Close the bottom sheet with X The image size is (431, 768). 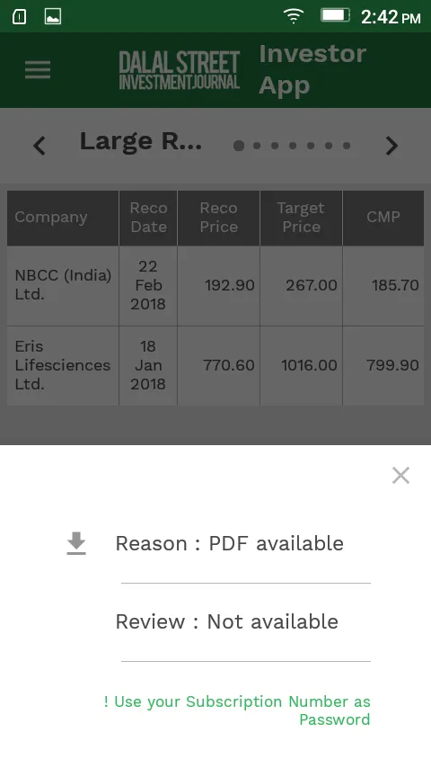[x=400, y=475]
